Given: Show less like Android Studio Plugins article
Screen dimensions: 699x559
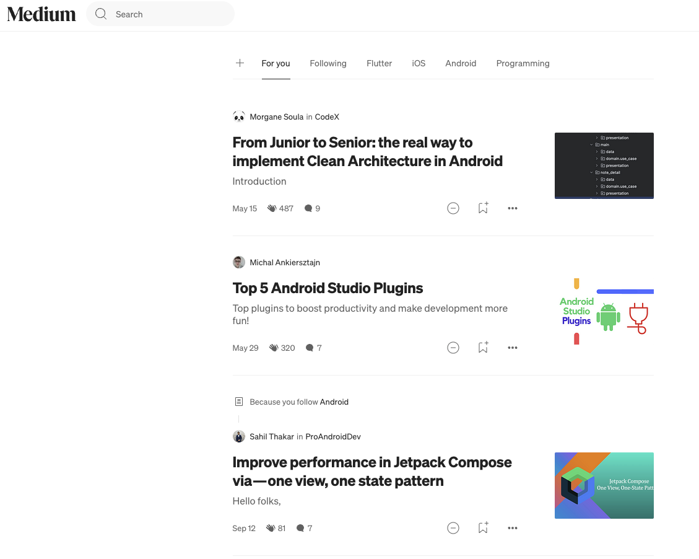Looking at the screenshot, I should tap(453, 348).
